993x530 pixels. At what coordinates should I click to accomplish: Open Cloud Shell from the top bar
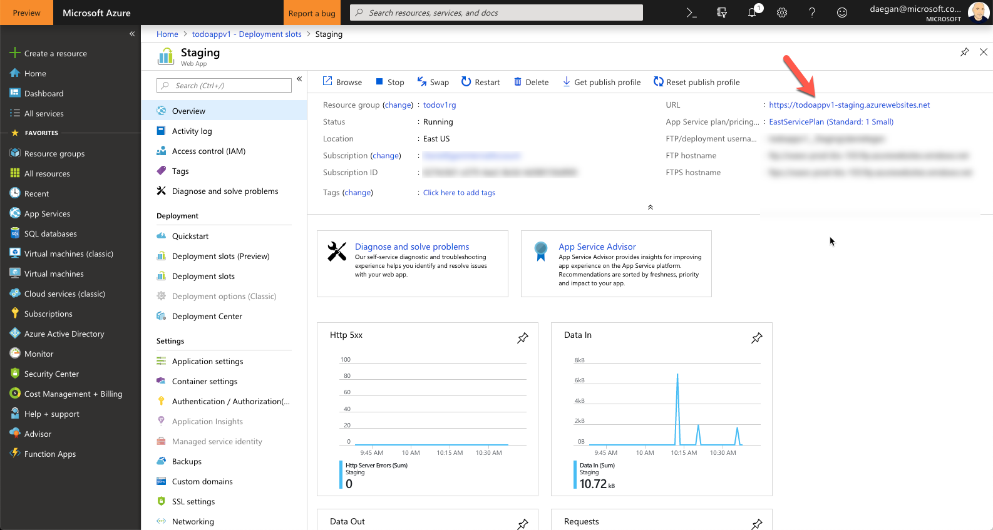point(691,13)
